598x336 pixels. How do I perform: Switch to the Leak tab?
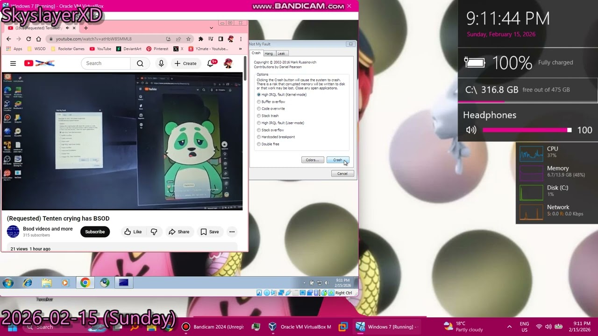point(281,54)
